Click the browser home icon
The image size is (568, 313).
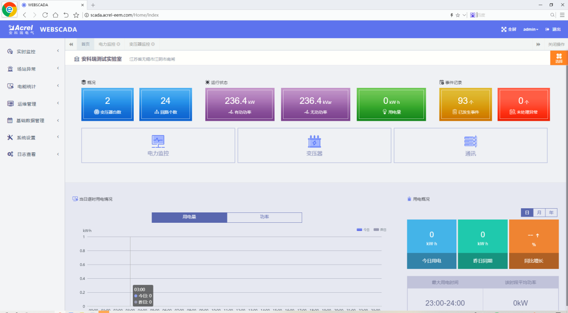coord(56,15)
